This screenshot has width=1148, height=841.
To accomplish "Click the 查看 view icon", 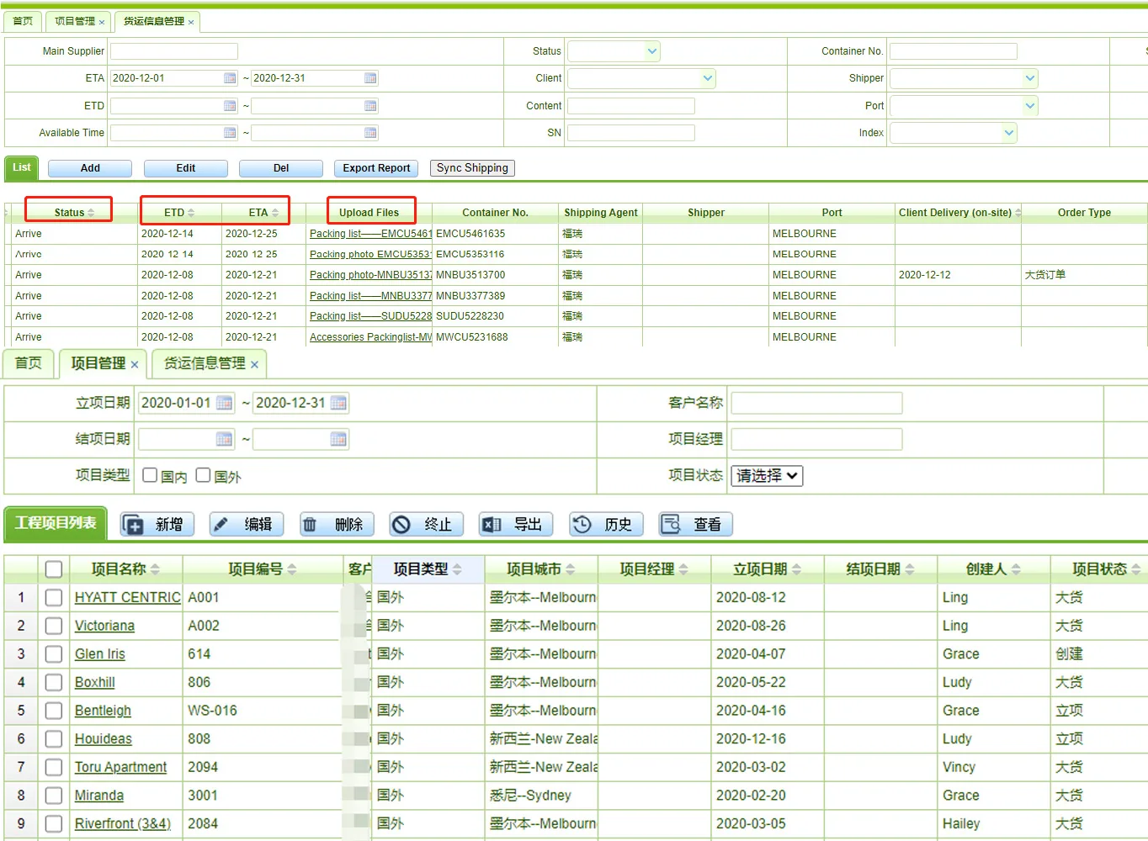I will 671,525.
